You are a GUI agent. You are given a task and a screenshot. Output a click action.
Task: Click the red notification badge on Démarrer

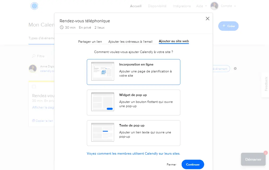[x=266, y=153]
